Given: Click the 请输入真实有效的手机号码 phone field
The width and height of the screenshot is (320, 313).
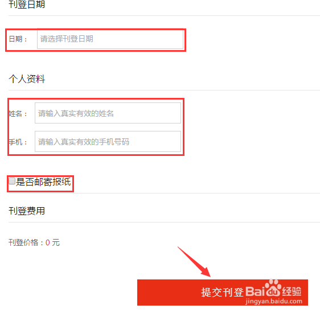Looking at the screenshot, I should click(x=108, y=142).
